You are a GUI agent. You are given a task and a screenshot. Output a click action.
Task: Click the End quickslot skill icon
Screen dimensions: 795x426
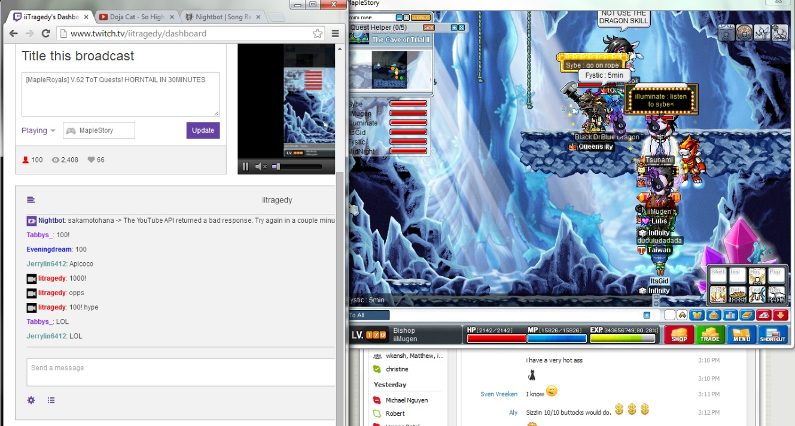[x=757, y=295]
